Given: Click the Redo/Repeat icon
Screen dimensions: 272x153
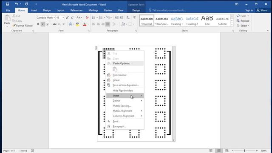Looking at the screenshot, I should tap(26, 4).
